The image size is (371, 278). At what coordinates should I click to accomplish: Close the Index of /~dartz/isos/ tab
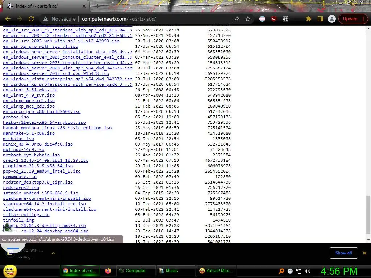pos(84,6)
